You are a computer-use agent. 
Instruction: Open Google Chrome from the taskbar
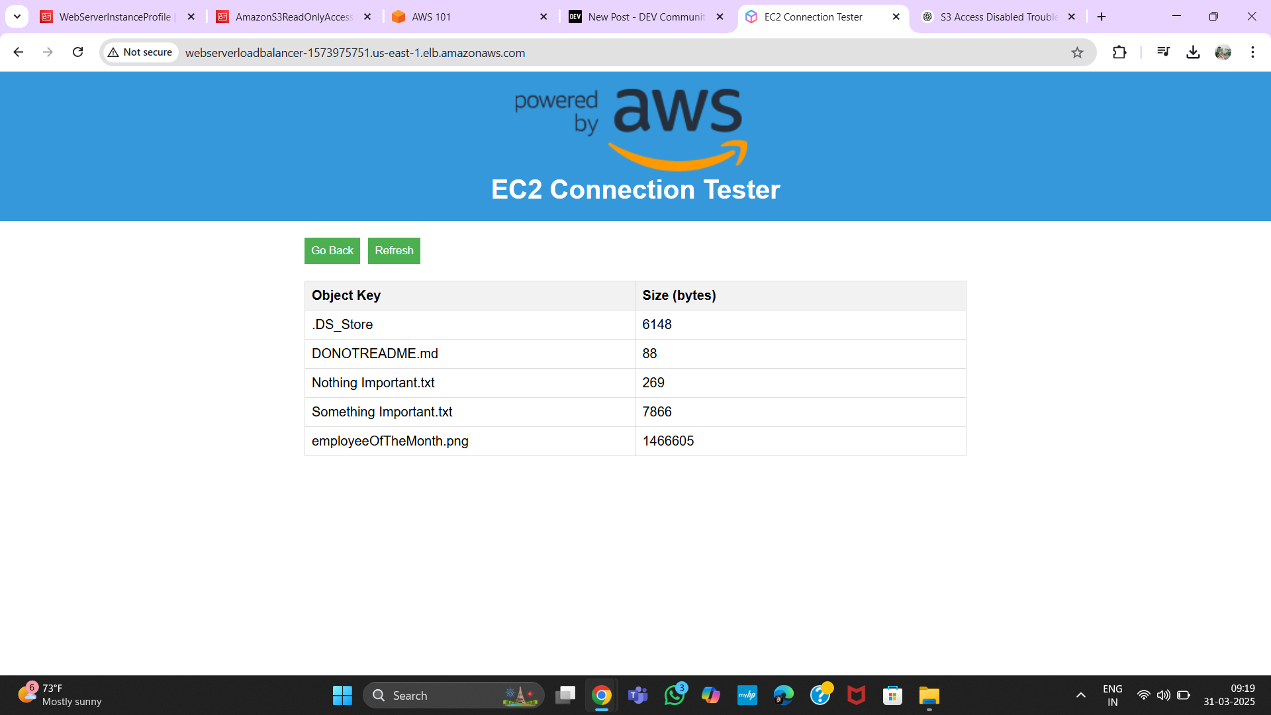[x=601, y=695]
